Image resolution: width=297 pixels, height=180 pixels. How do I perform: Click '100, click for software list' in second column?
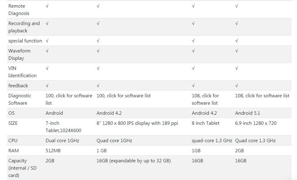(124, 96)
